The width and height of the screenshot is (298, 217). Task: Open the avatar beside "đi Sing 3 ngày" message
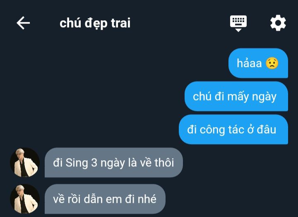pyautogui.click(x=25, y=162)
